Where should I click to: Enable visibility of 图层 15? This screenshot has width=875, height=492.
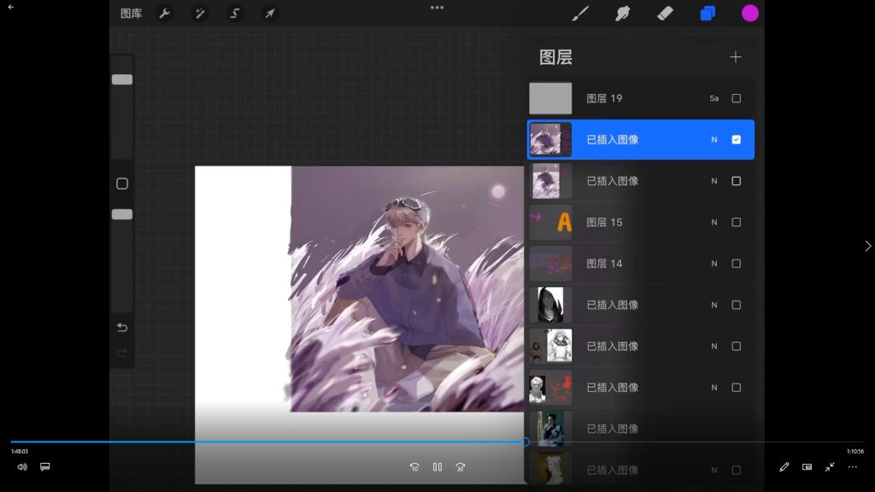(x=737, y=222)
